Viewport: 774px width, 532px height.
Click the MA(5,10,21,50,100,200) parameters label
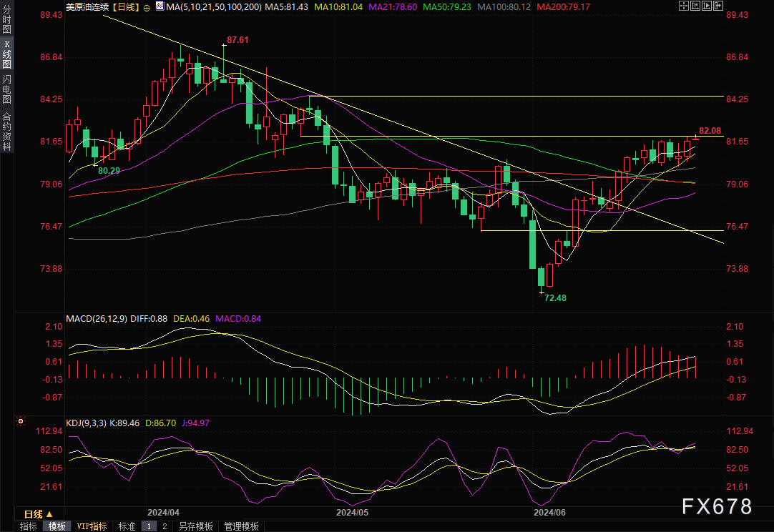click(214, 7)
